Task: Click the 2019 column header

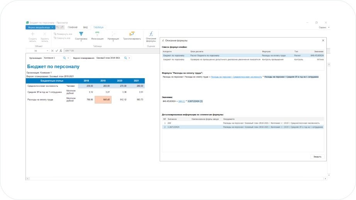Action: tap(103, 81)
